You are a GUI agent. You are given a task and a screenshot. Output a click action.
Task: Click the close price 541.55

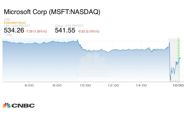[x=65, y=30]
